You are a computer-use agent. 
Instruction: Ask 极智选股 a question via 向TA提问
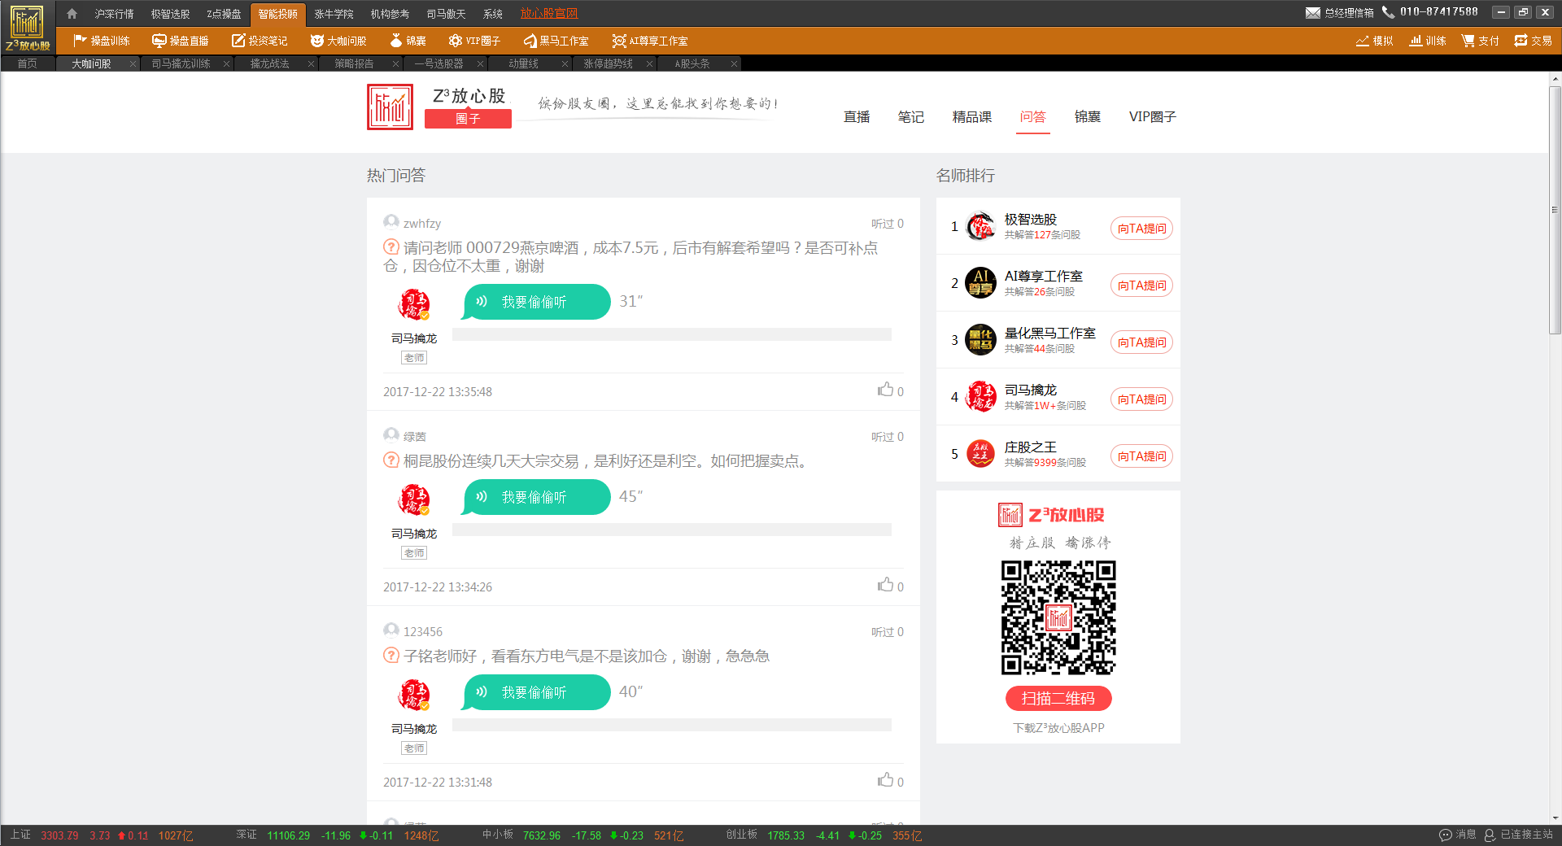[x=1141, y=229]
